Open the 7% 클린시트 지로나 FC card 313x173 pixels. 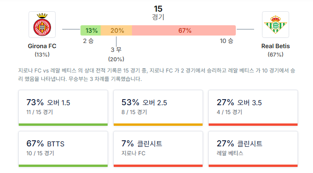coord(158,149)
